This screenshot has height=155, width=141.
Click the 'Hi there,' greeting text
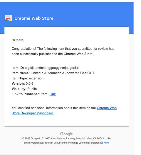(x=18, y=40)
